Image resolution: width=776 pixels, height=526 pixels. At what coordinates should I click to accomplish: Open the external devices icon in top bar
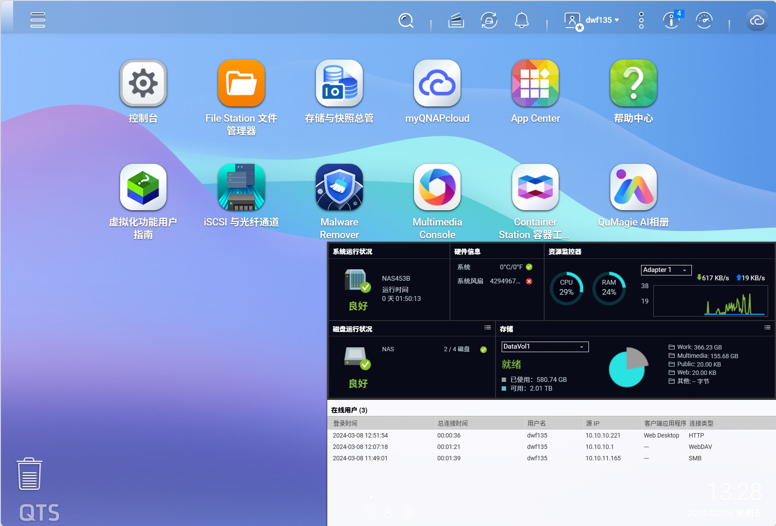(x=489, y=20)
